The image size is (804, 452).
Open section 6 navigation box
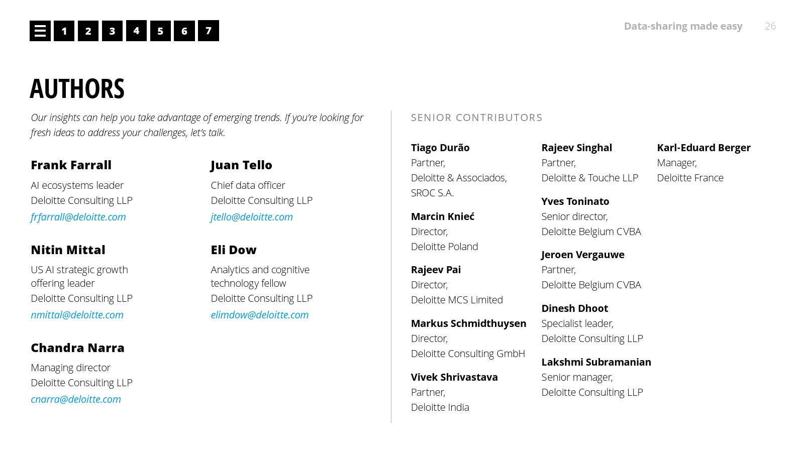click(x=184, y=31)
